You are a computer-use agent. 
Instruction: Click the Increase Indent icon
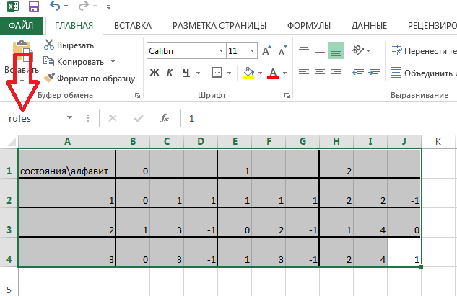click(374, 73)
